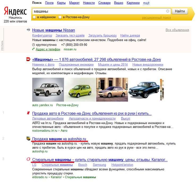This screenshot has height=182, width=196.
Task: Switch to the Видео tab
Action: 119,3
